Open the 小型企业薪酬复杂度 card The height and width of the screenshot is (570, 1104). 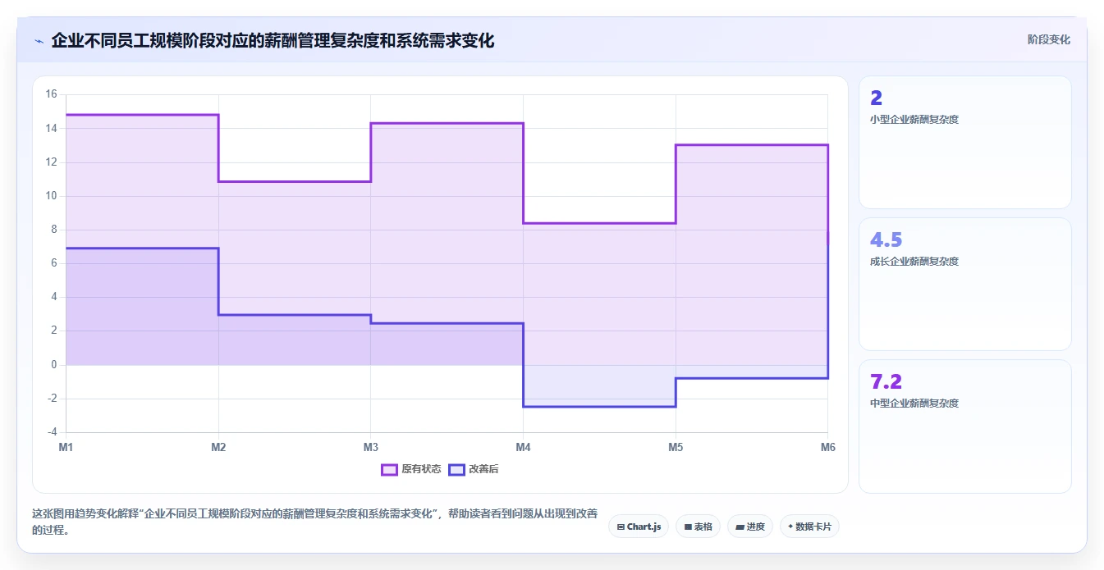click(x=965, y=143)
